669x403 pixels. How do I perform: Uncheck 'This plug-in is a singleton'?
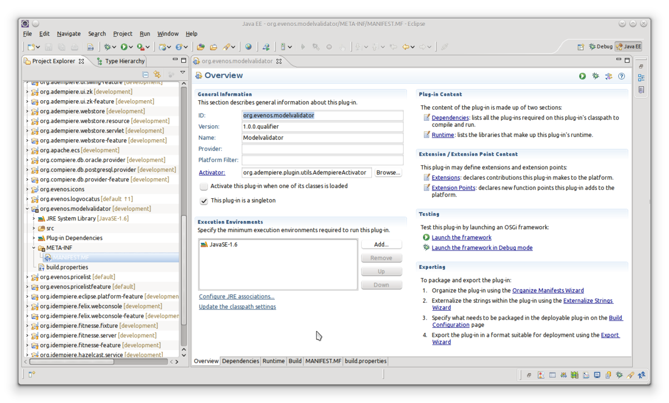pos(204,200)
